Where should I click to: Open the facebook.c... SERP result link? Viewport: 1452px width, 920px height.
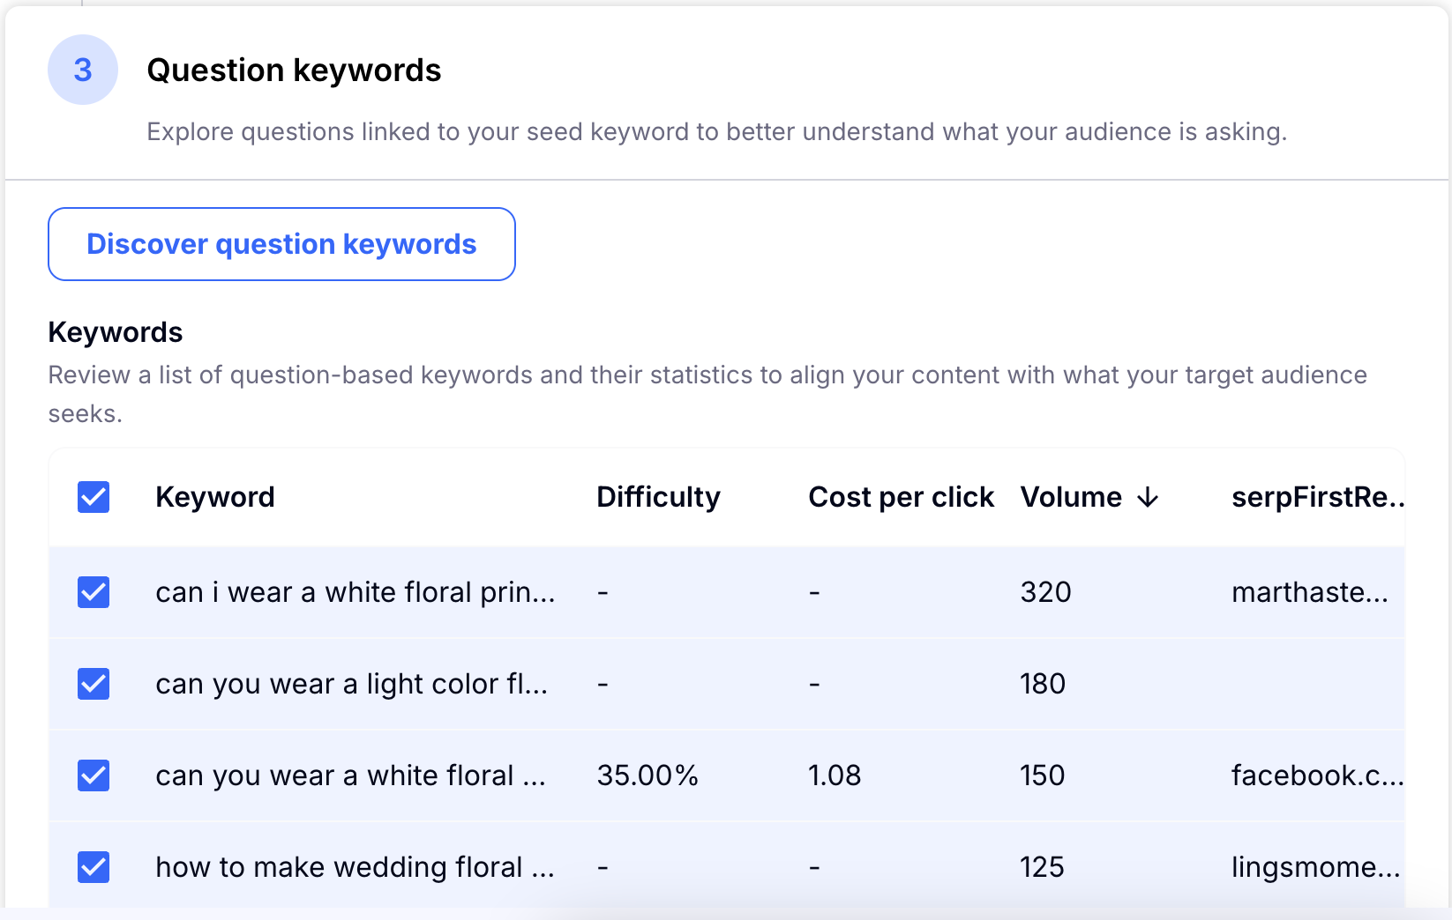pos(1316,775)
